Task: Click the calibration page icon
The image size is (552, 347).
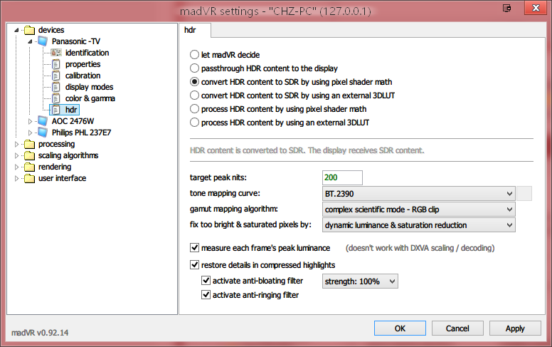Action: pos(55,76)
